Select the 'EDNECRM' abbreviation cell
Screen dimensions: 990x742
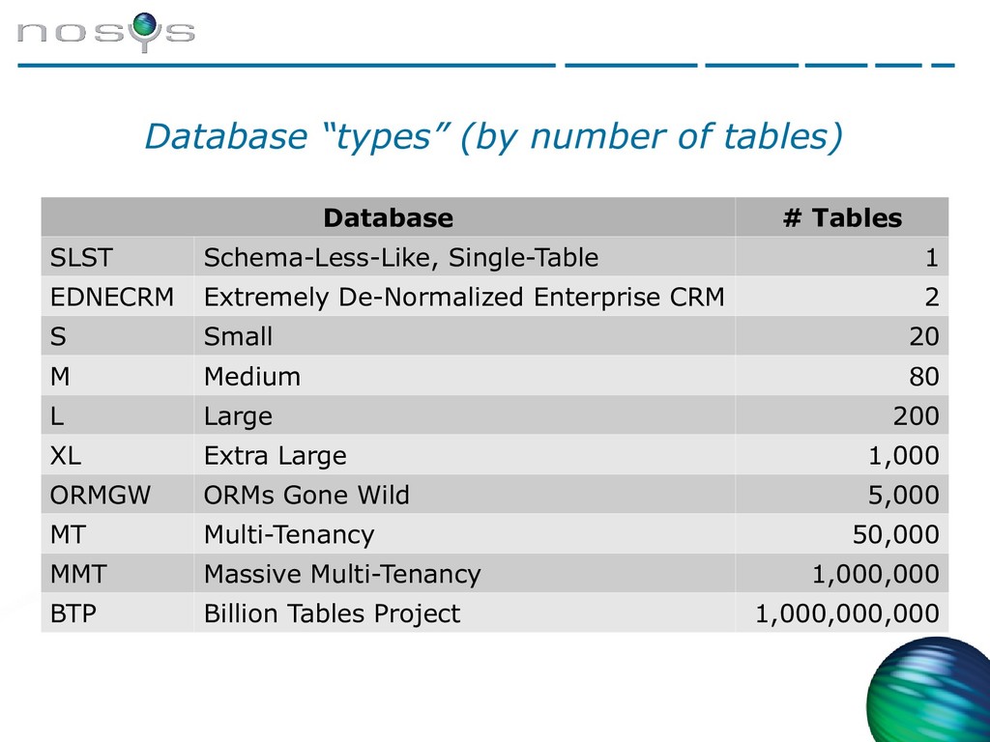117,297
